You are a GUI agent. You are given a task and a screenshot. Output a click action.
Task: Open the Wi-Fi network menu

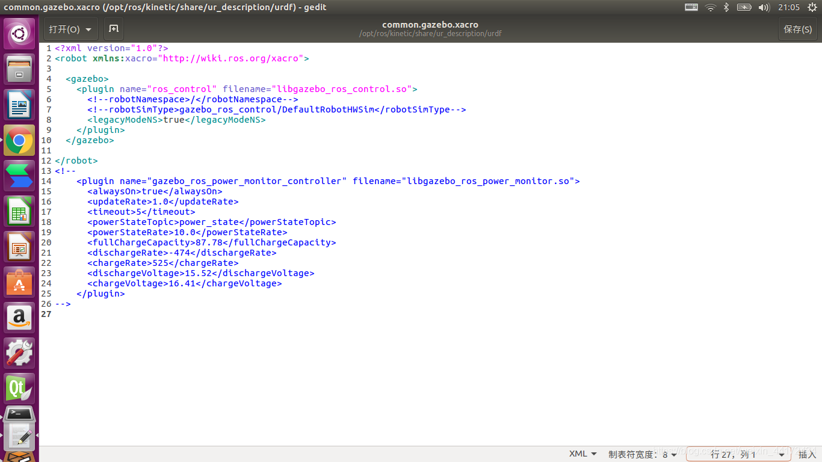pos(710,7)
